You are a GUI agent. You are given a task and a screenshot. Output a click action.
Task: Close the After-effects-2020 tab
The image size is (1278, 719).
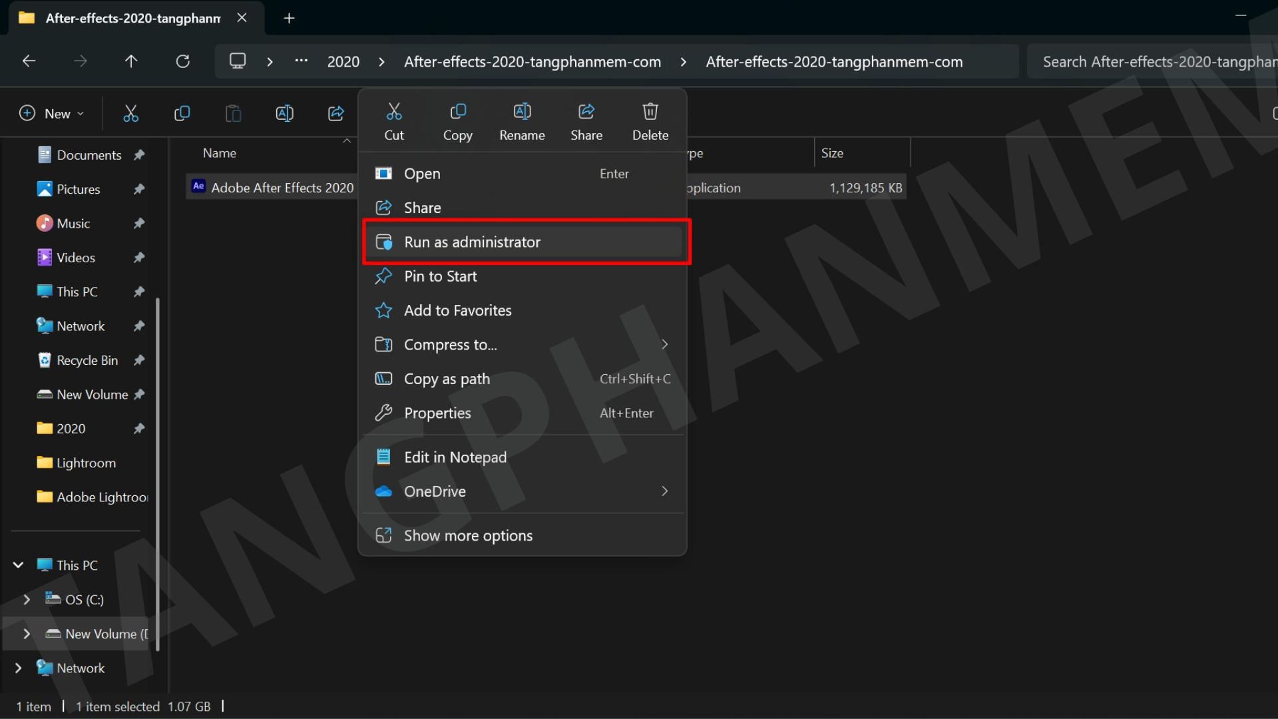coord(242,18)
